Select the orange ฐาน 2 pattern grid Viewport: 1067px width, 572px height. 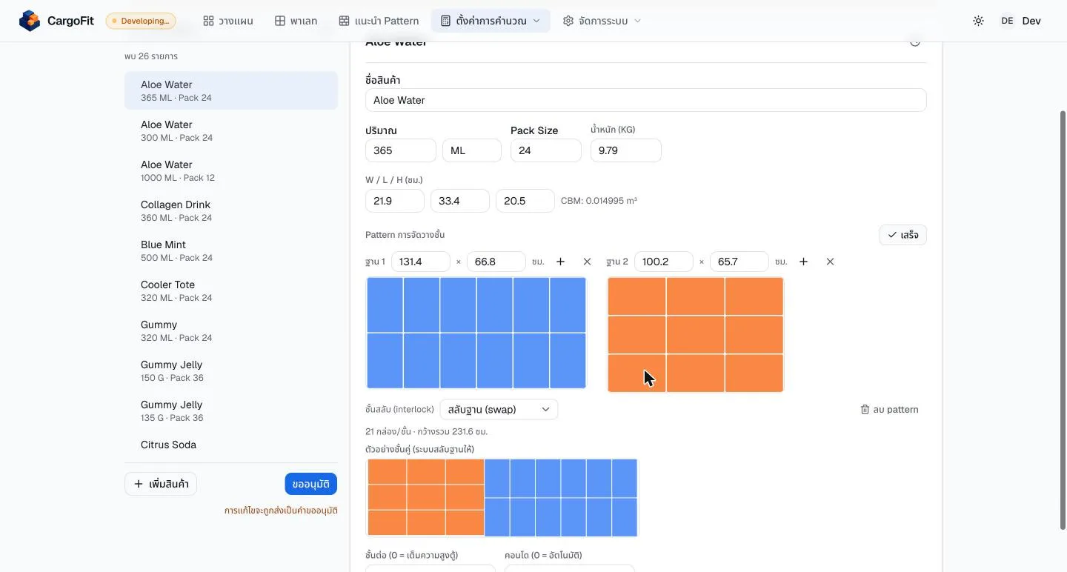click(695, 335)
